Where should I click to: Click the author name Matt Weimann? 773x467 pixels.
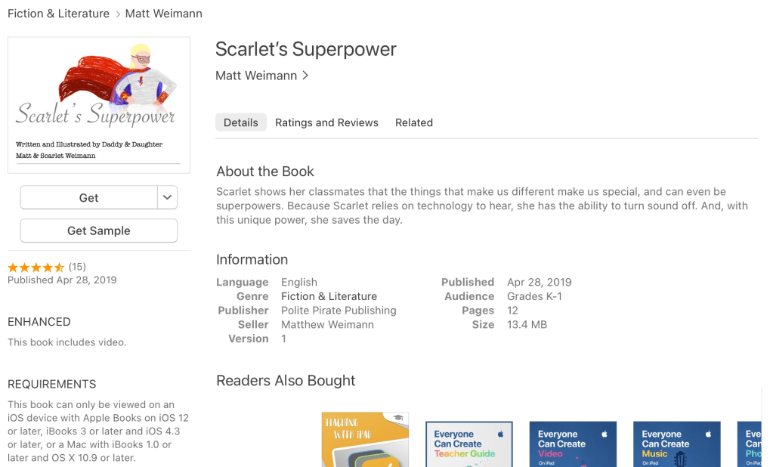pos(257,76)
